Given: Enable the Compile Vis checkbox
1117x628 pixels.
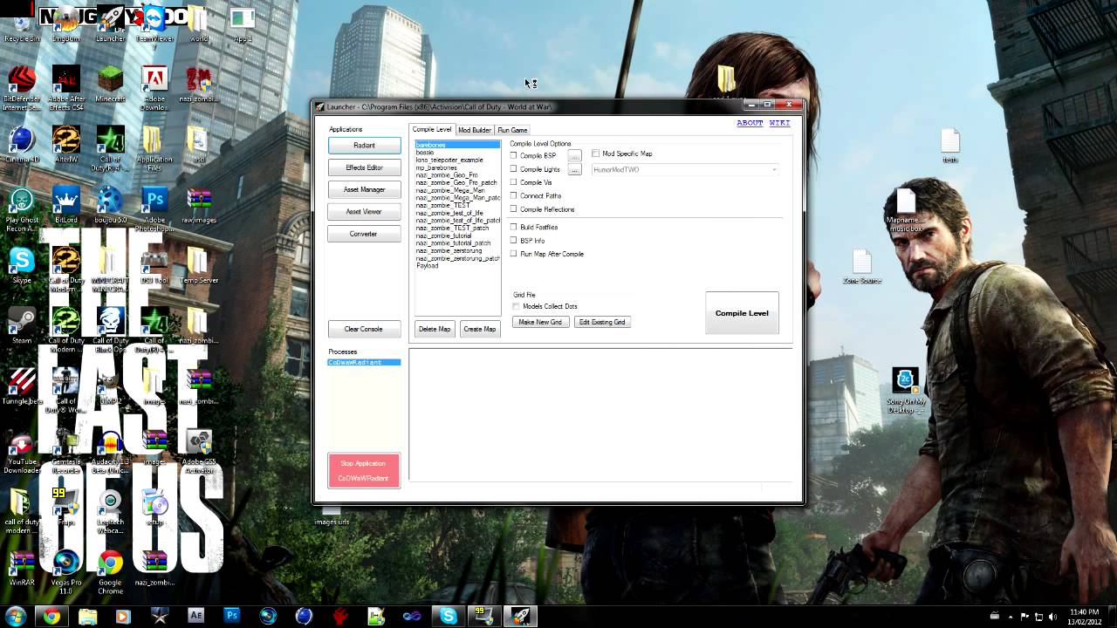Looking at the screenshot, I should pyautogui.click(x=514, y=182).
